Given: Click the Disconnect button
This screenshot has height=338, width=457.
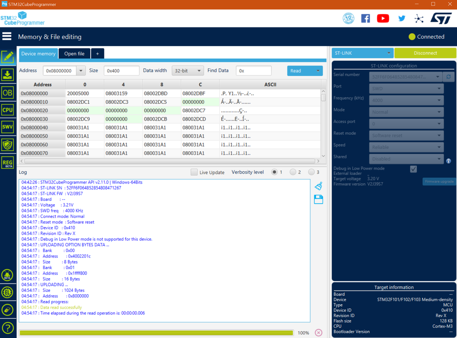Looking at the screenshot, I should point(425,53).
